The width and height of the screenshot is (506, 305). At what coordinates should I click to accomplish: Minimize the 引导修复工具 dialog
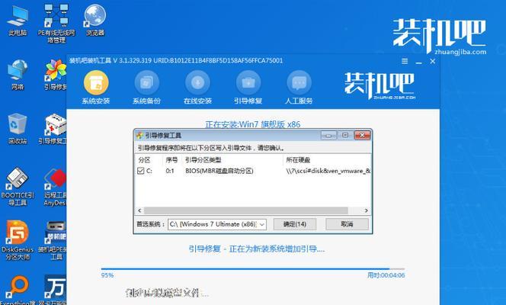click(328, 135)
